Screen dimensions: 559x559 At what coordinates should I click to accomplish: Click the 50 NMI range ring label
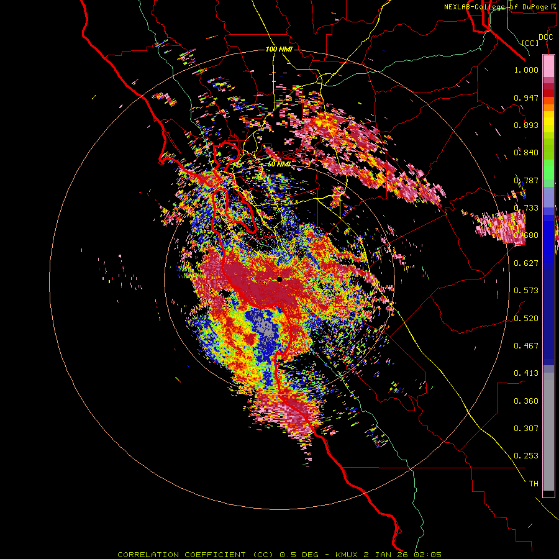pos(279,164)
